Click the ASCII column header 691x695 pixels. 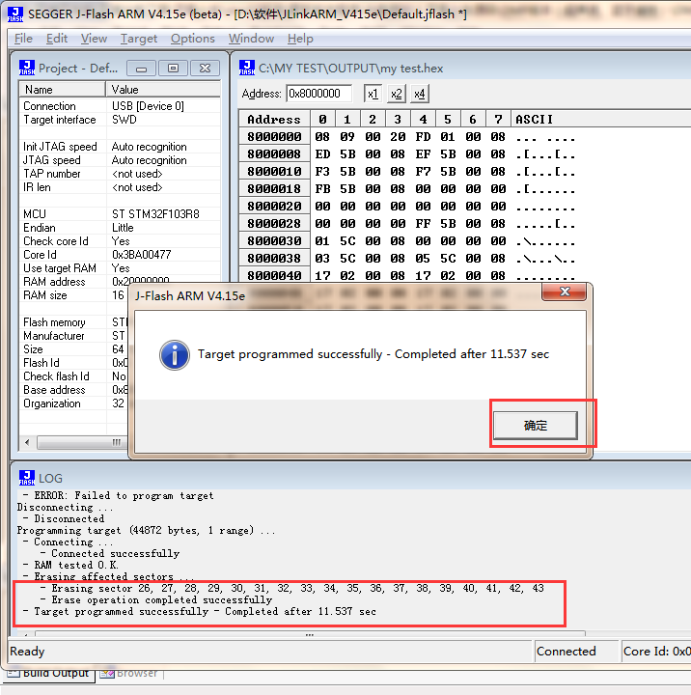pos(600,120)
